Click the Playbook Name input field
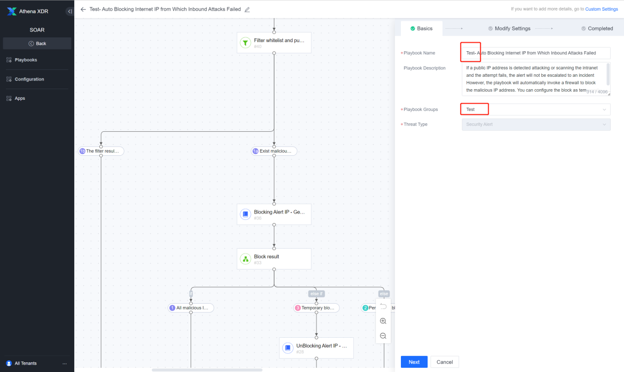Image resolution: width=624 pixels, height=372 pixels. (x=535, y=53)
